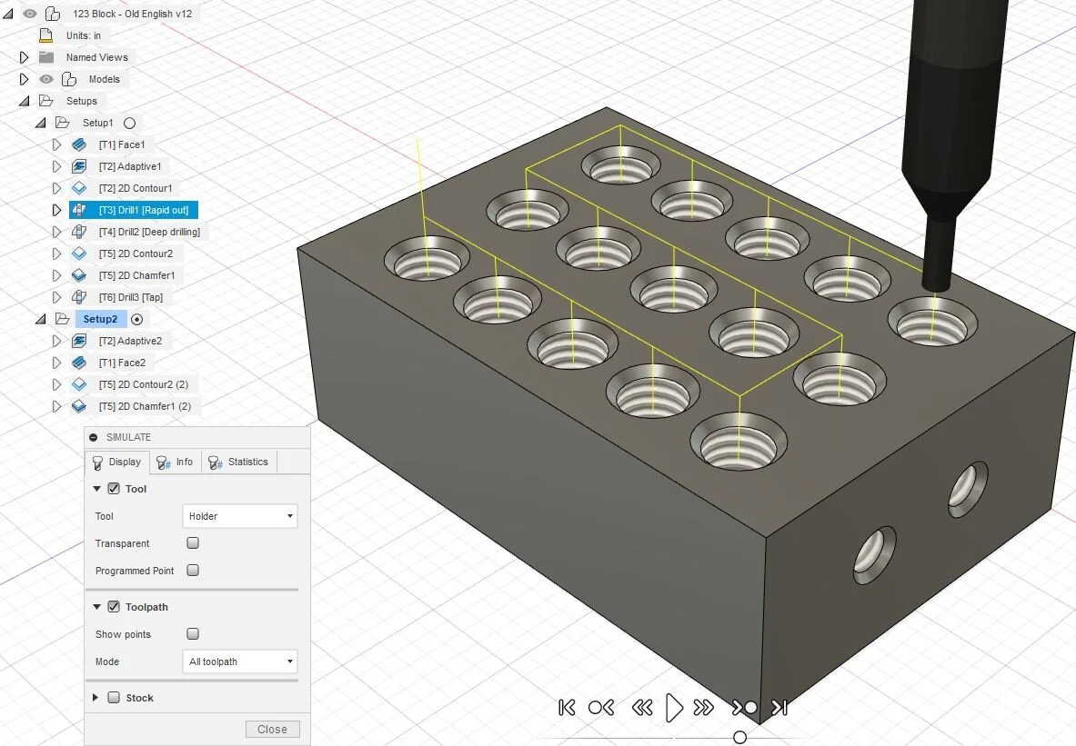Open the Tool Holder dropdown
The width and height of the screenshot is (1076, 746).
click(x=239, y=516)
